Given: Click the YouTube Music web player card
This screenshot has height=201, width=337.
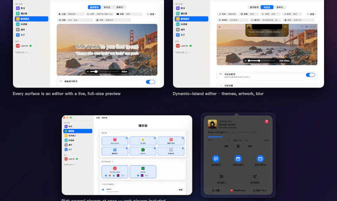Looking at the screenshot, I should click(x=115, y=172).
